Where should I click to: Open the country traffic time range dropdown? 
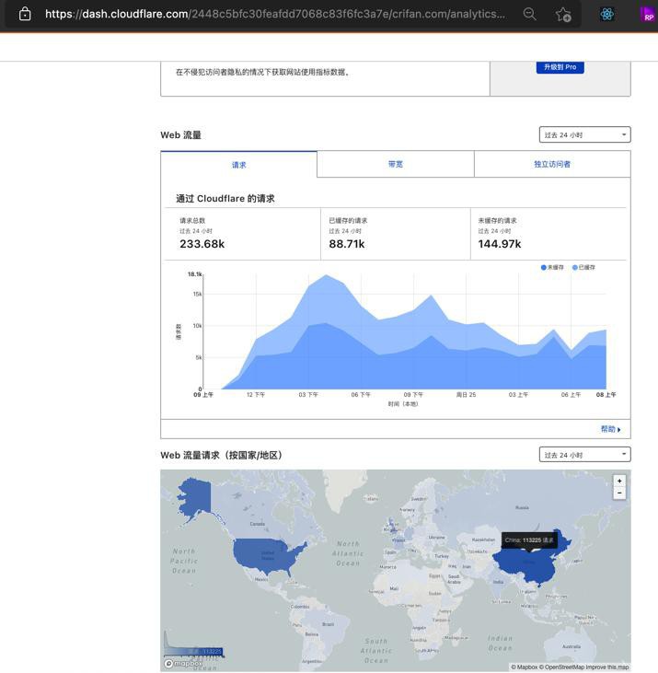point(584,455)
